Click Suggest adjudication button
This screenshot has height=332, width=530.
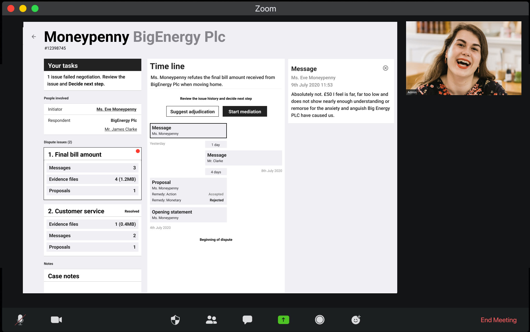[x=193, y=111]
